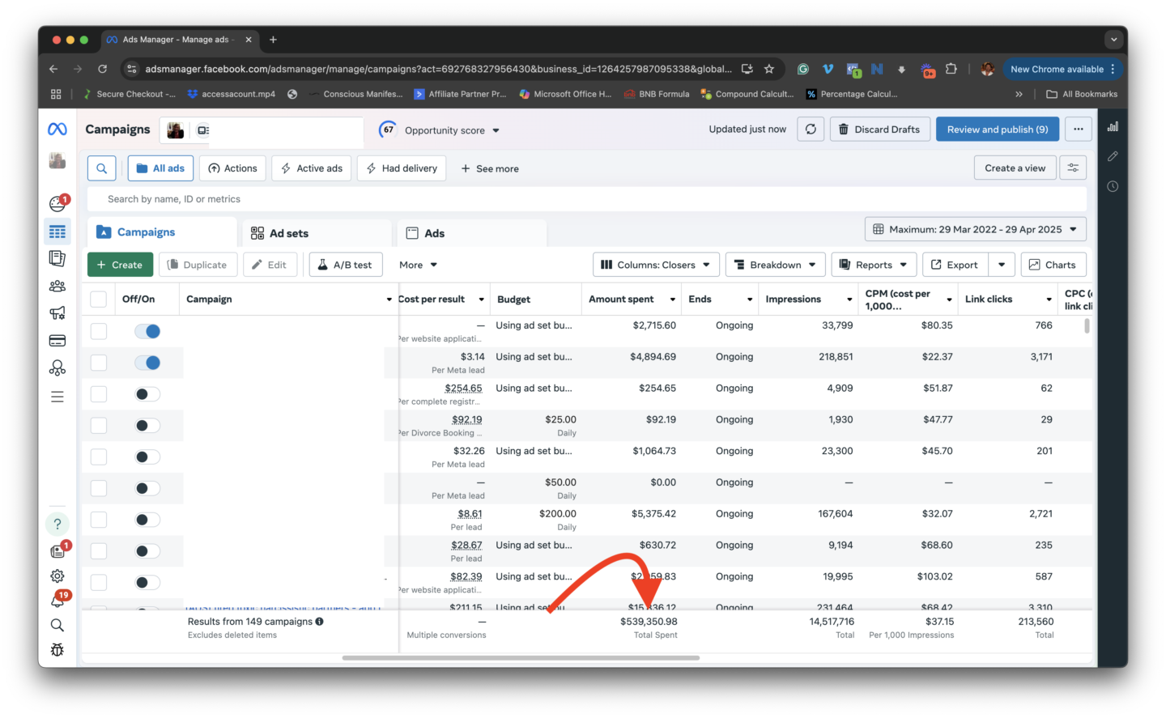The image size is (1166, 718).
Task: Click the column customization sliders icon
Action: point(1073,168)
